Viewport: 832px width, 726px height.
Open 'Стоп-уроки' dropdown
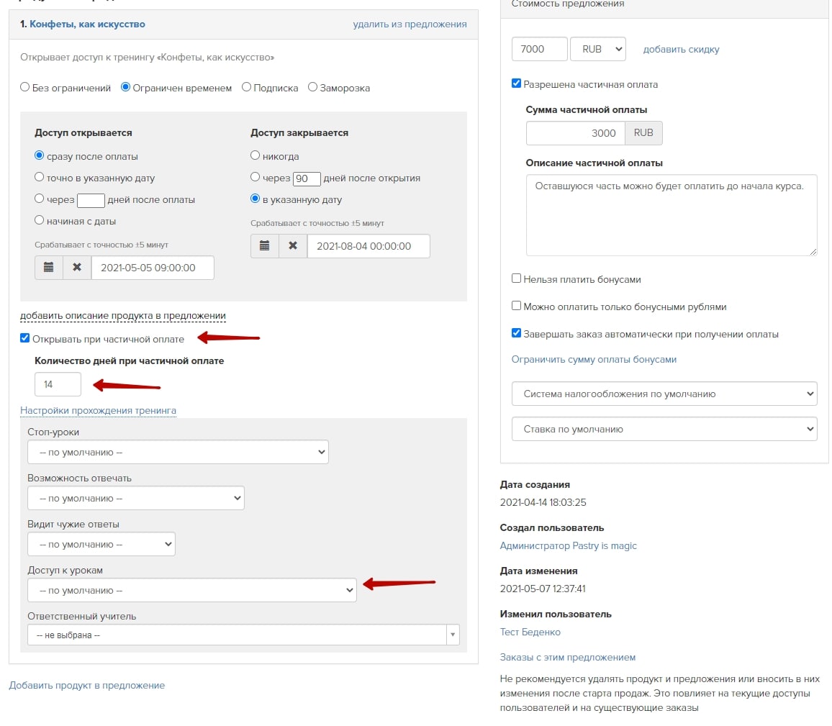pyautogui.click(x=178, y=453)
